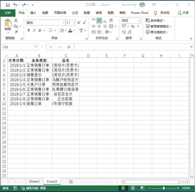Toggle middle vertical align button
Viewport: 195px width, 192px height.
coord(99,20)
